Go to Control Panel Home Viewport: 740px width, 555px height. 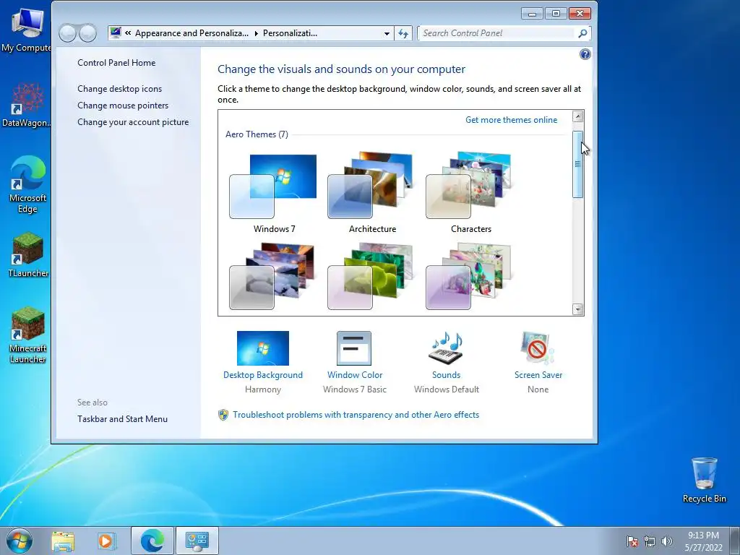pyautogui.click(x=116, y=63)
